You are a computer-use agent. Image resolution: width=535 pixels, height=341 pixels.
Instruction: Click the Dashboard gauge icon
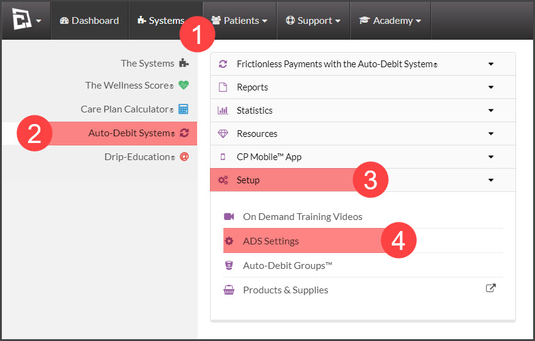[64, 20]
